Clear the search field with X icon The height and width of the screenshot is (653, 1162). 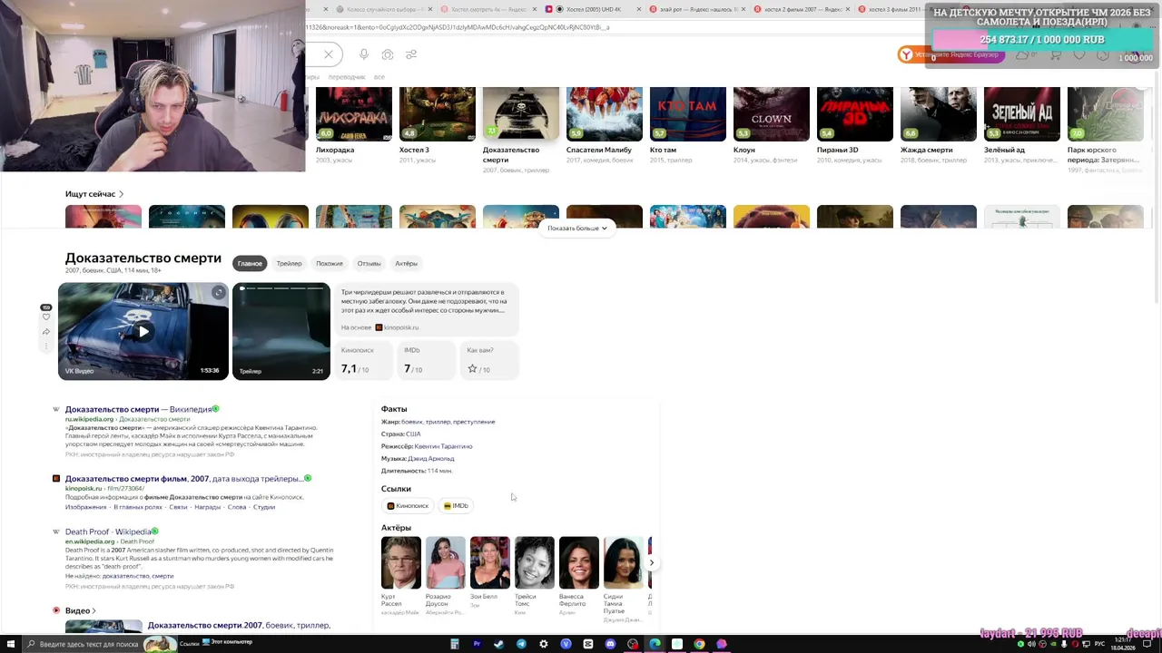(329, 54)
